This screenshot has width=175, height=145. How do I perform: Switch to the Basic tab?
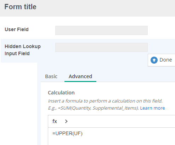[x=51, y=76]
